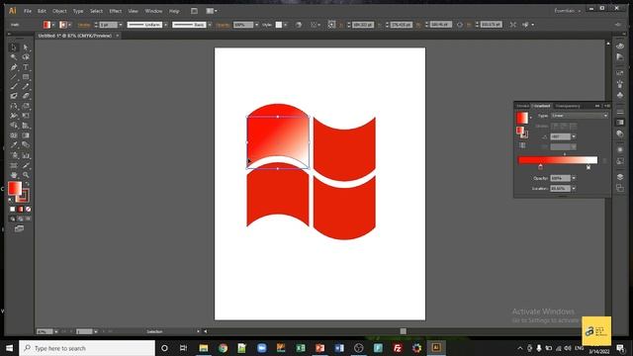The width and height of the screenshot is (633, 356).
Task: Set fill to None mode below swatches
Action: 29,209
